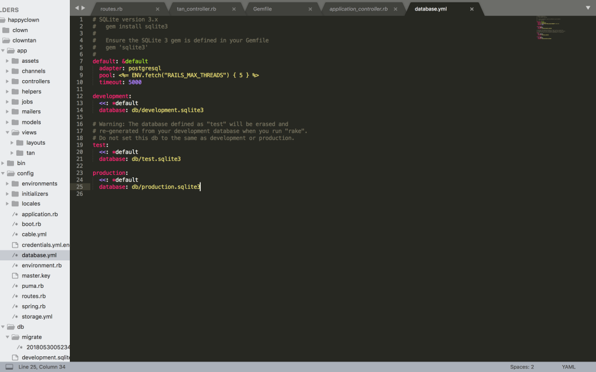Open puma.rb file

pos(33,286)
